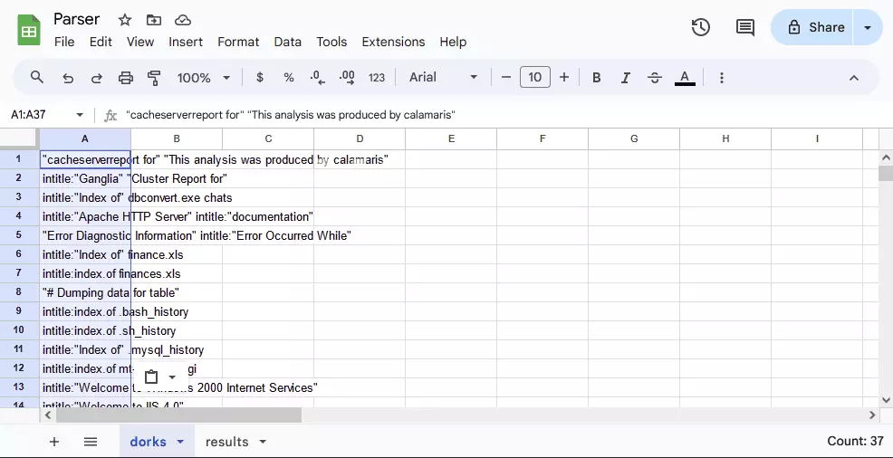Open the Arial font dropdown
The width and height of the screenshot is (893, 458).
click(x=443, y=77)
